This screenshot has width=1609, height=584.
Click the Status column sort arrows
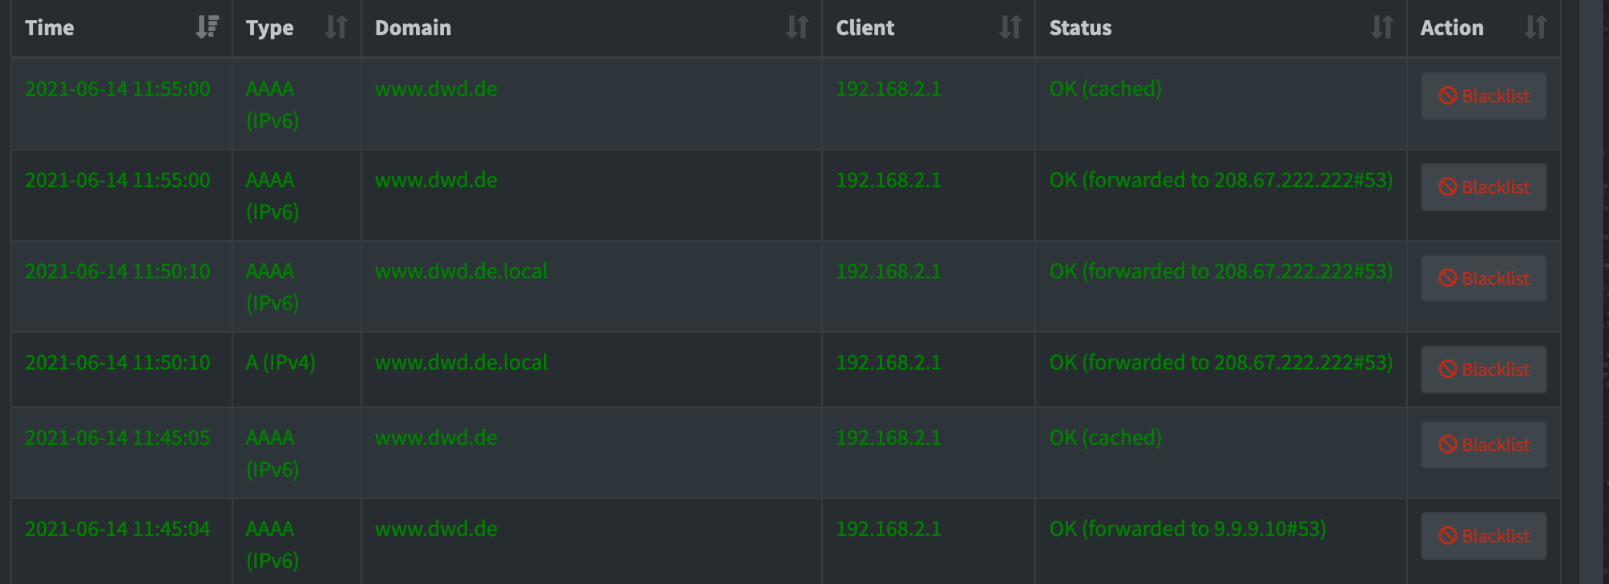[x=1381, y=27]
